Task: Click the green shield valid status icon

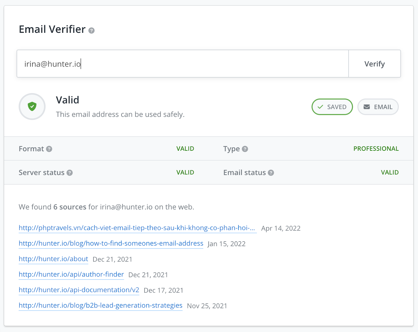Action: point(32,106)
